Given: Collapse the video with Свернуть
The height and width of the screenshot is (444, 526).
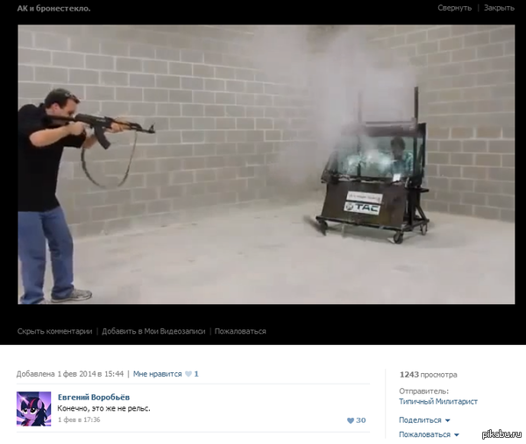Looking at the screenshot, I should coord(454,8).
